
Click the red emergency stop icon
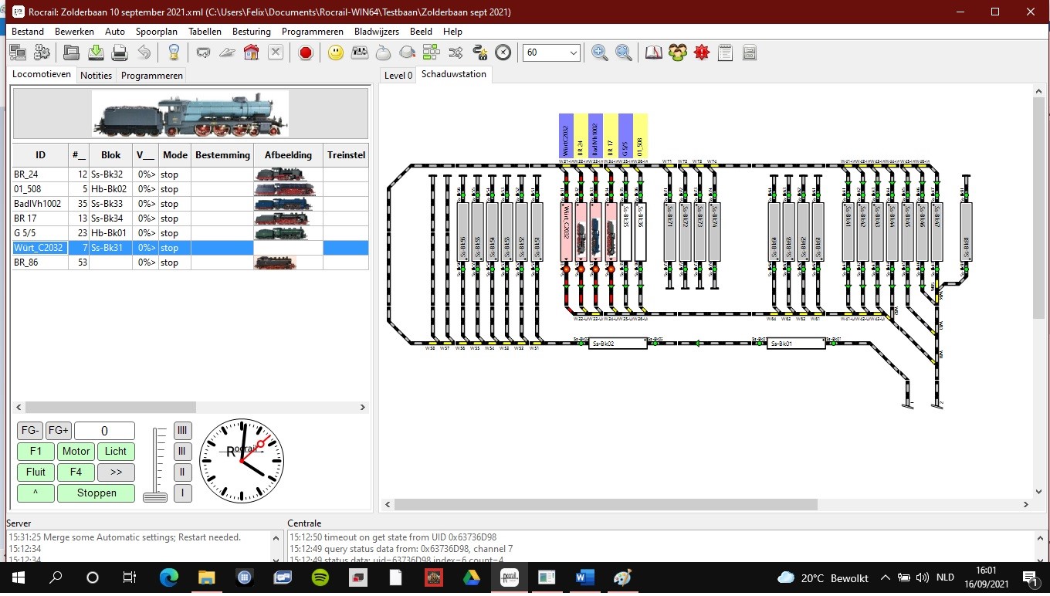(x=306, y=52)
